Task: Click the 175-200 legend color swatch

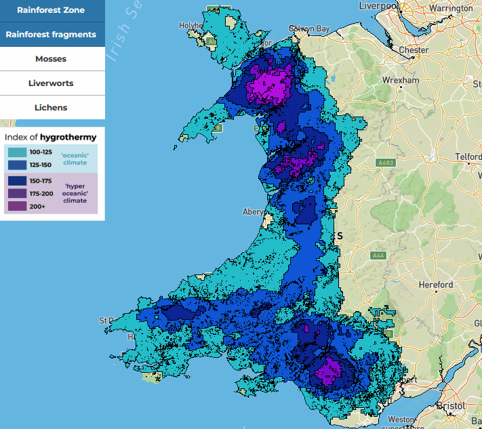Action: [17, 194]
